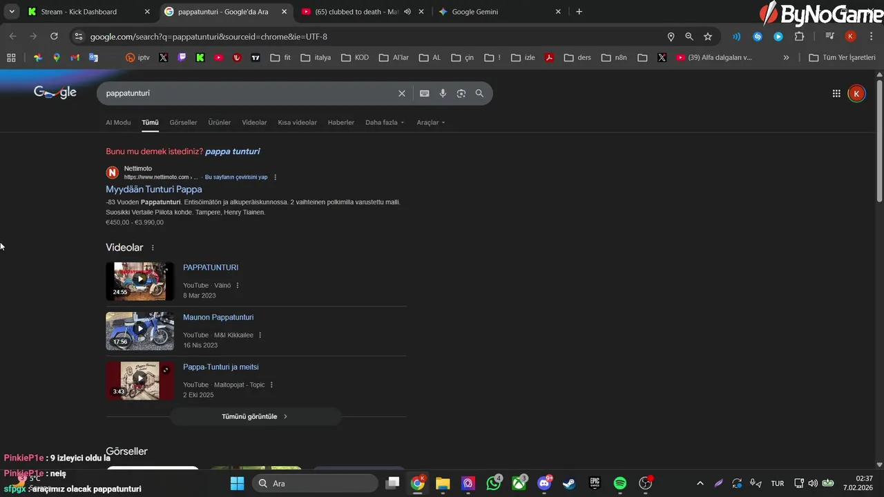Open the Google Maps bookmark icon
The width and height of the screenshot is (884, 497).
click(57, 58)
